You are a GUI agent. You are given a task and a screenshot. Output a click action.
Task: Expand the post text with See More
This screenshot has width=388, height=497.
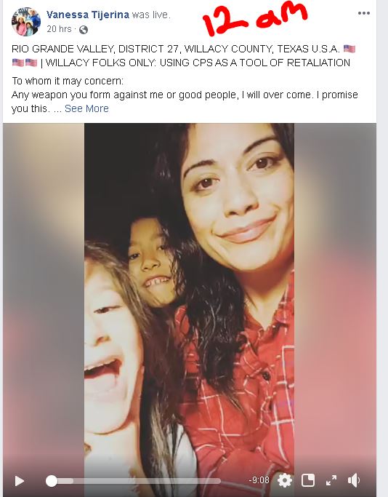coord(86,108)
